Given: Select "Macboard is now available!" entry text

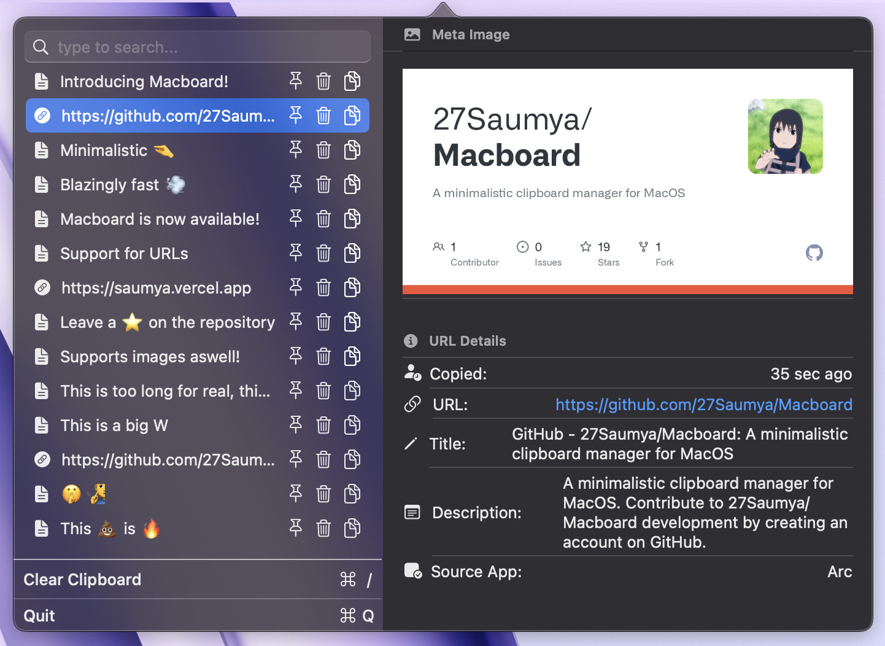Looking at the screenshot, I should pyautogui.click(x=160, y=219).
